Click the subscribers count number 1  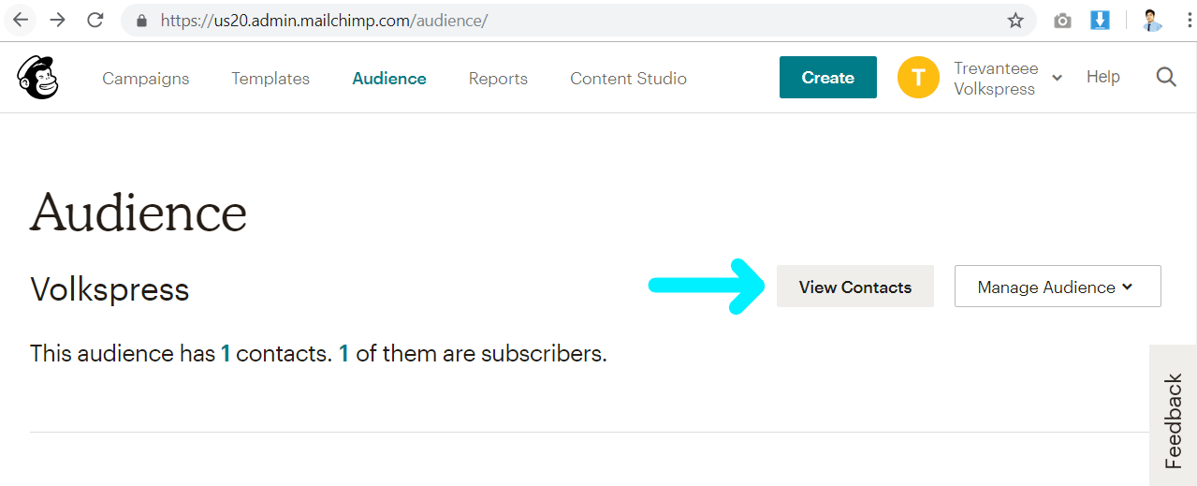coord(344,354)
